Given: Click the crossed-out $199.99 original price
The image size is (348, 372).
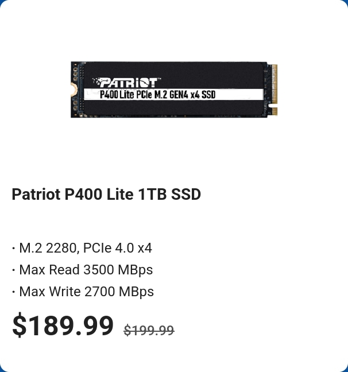Looking at the screenshot, I should click(x=149, y=330).
